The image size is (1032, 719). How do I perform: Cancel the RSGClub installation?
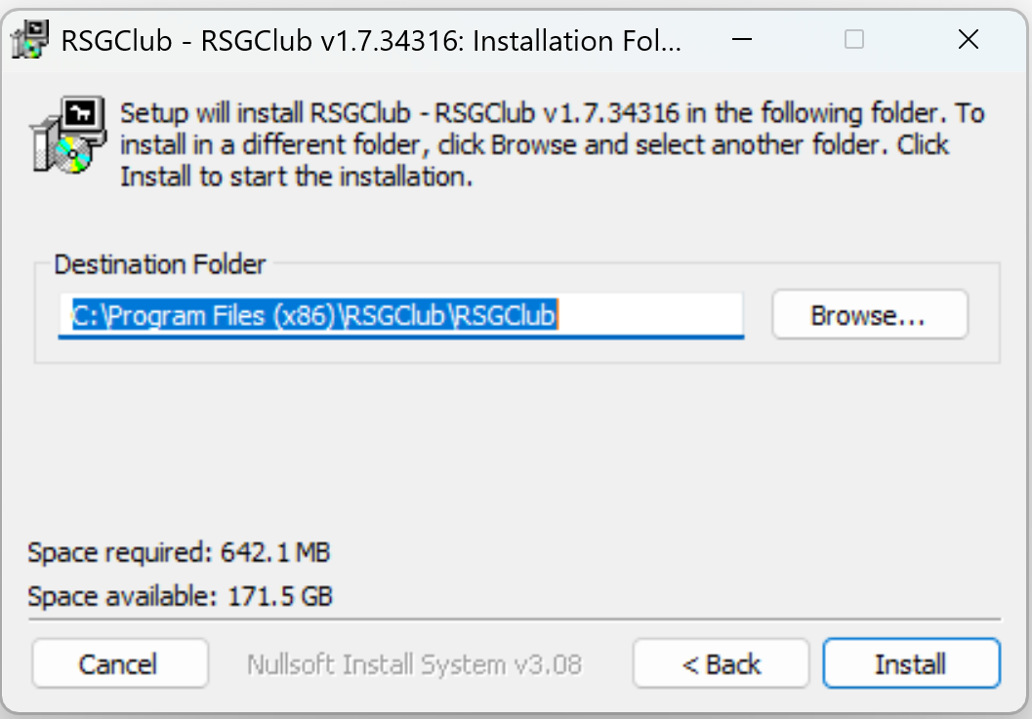pyautogui.click(x=120, y=663)
